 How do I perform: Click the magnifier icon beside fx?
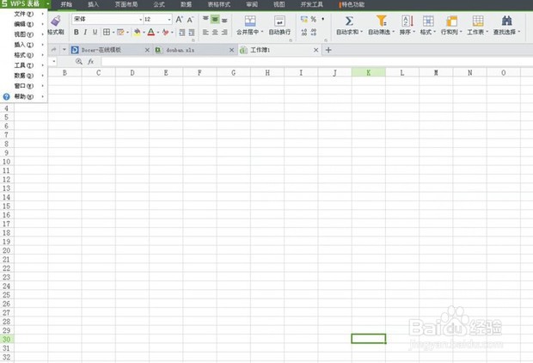click(x=79, y=62)
